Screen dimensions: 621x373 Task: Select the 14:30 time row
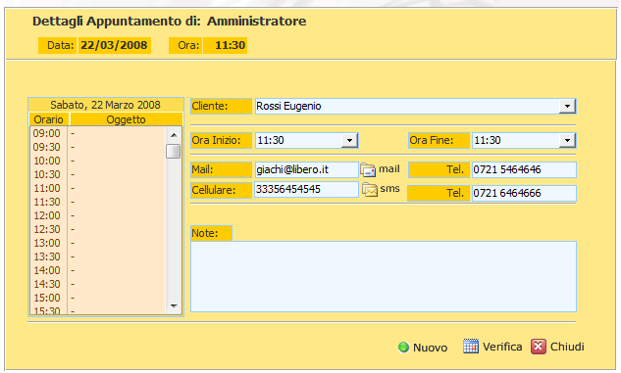click(x=98, y=284)
